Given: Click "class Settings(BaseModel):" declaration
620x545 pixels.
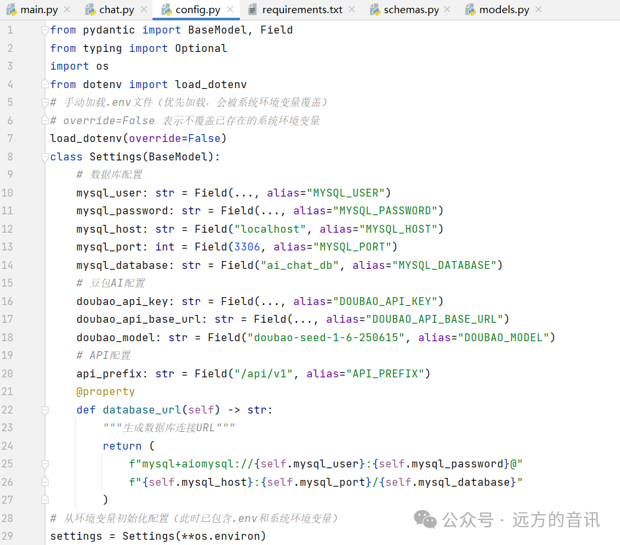Looking at the screenshot, I should 135,157.
